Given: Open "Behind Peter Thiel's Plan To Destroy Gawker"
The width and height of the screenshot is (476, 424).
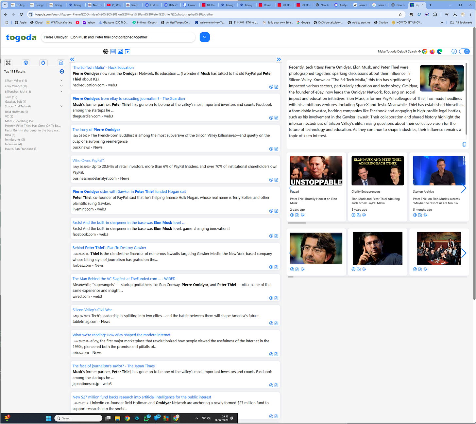Looking at the screenshot, I should click(x=109, y=248).
